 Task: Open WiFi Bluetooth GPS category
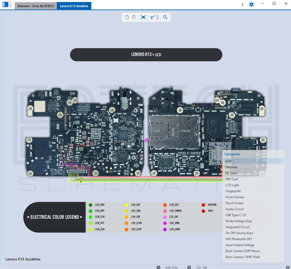click(253, 239)
